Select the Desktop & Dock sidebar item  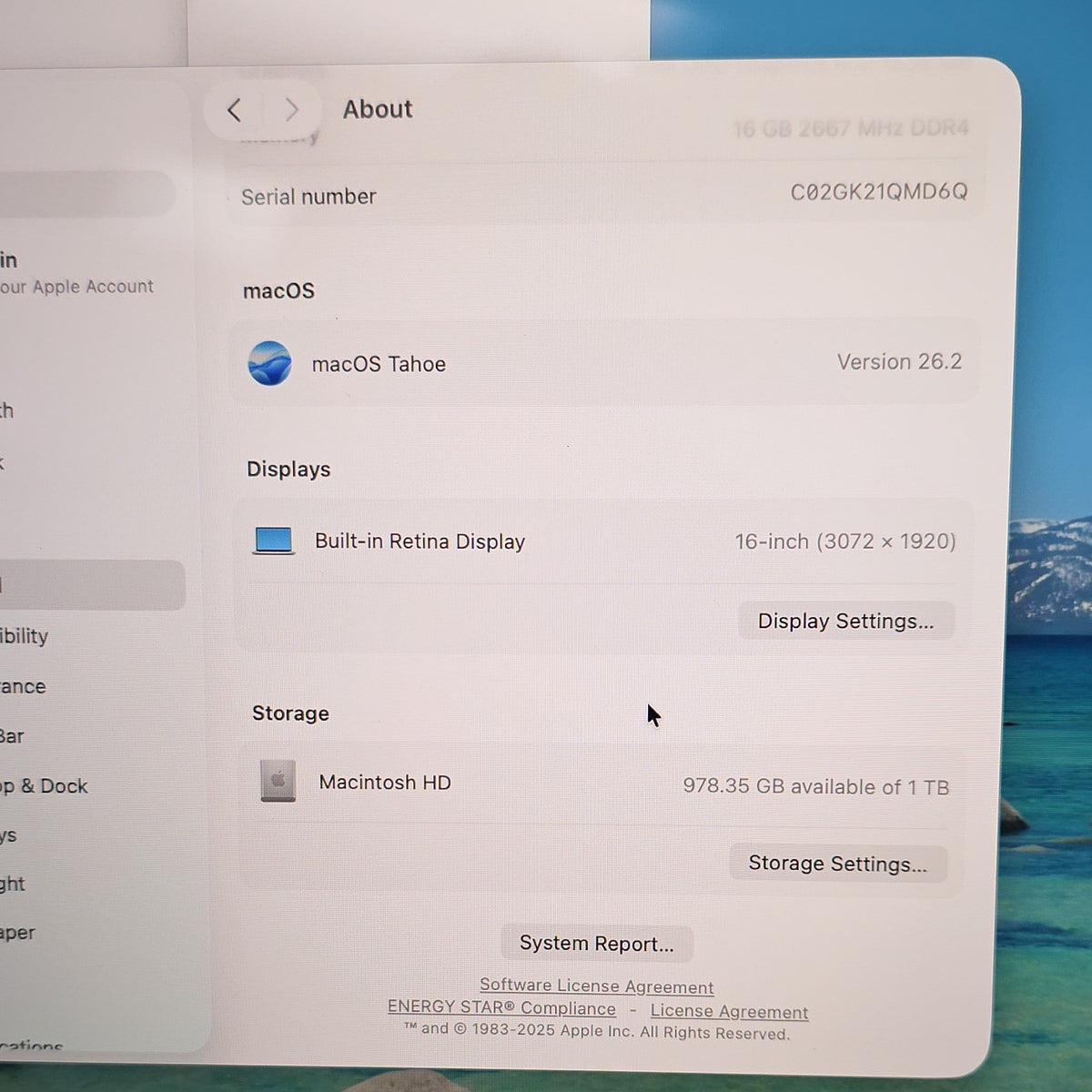click(44, 786)
